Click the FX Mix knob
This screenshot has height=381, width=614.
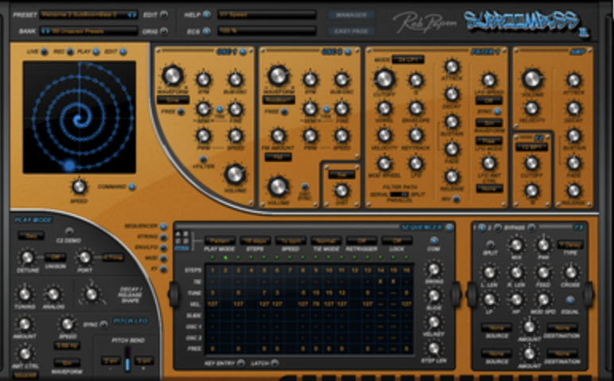[516, 245]
